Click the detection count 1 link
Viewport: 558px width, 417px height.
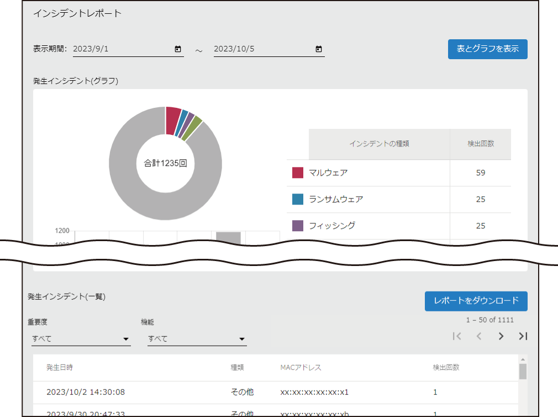(435, 392)
